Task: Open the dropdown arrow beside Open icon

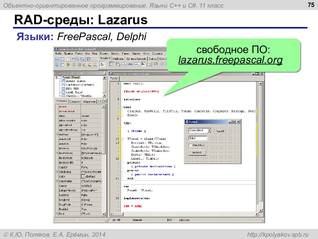Action: (73, 59)
